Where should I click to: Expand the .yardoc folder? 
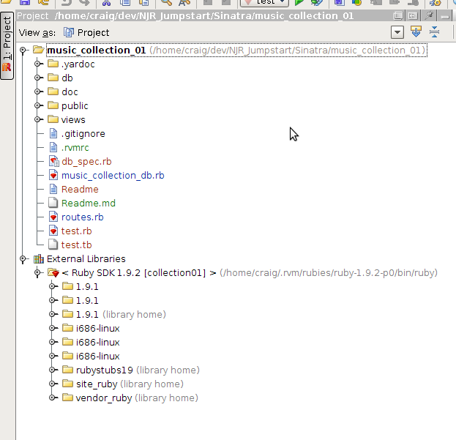(x=37, y=64)
